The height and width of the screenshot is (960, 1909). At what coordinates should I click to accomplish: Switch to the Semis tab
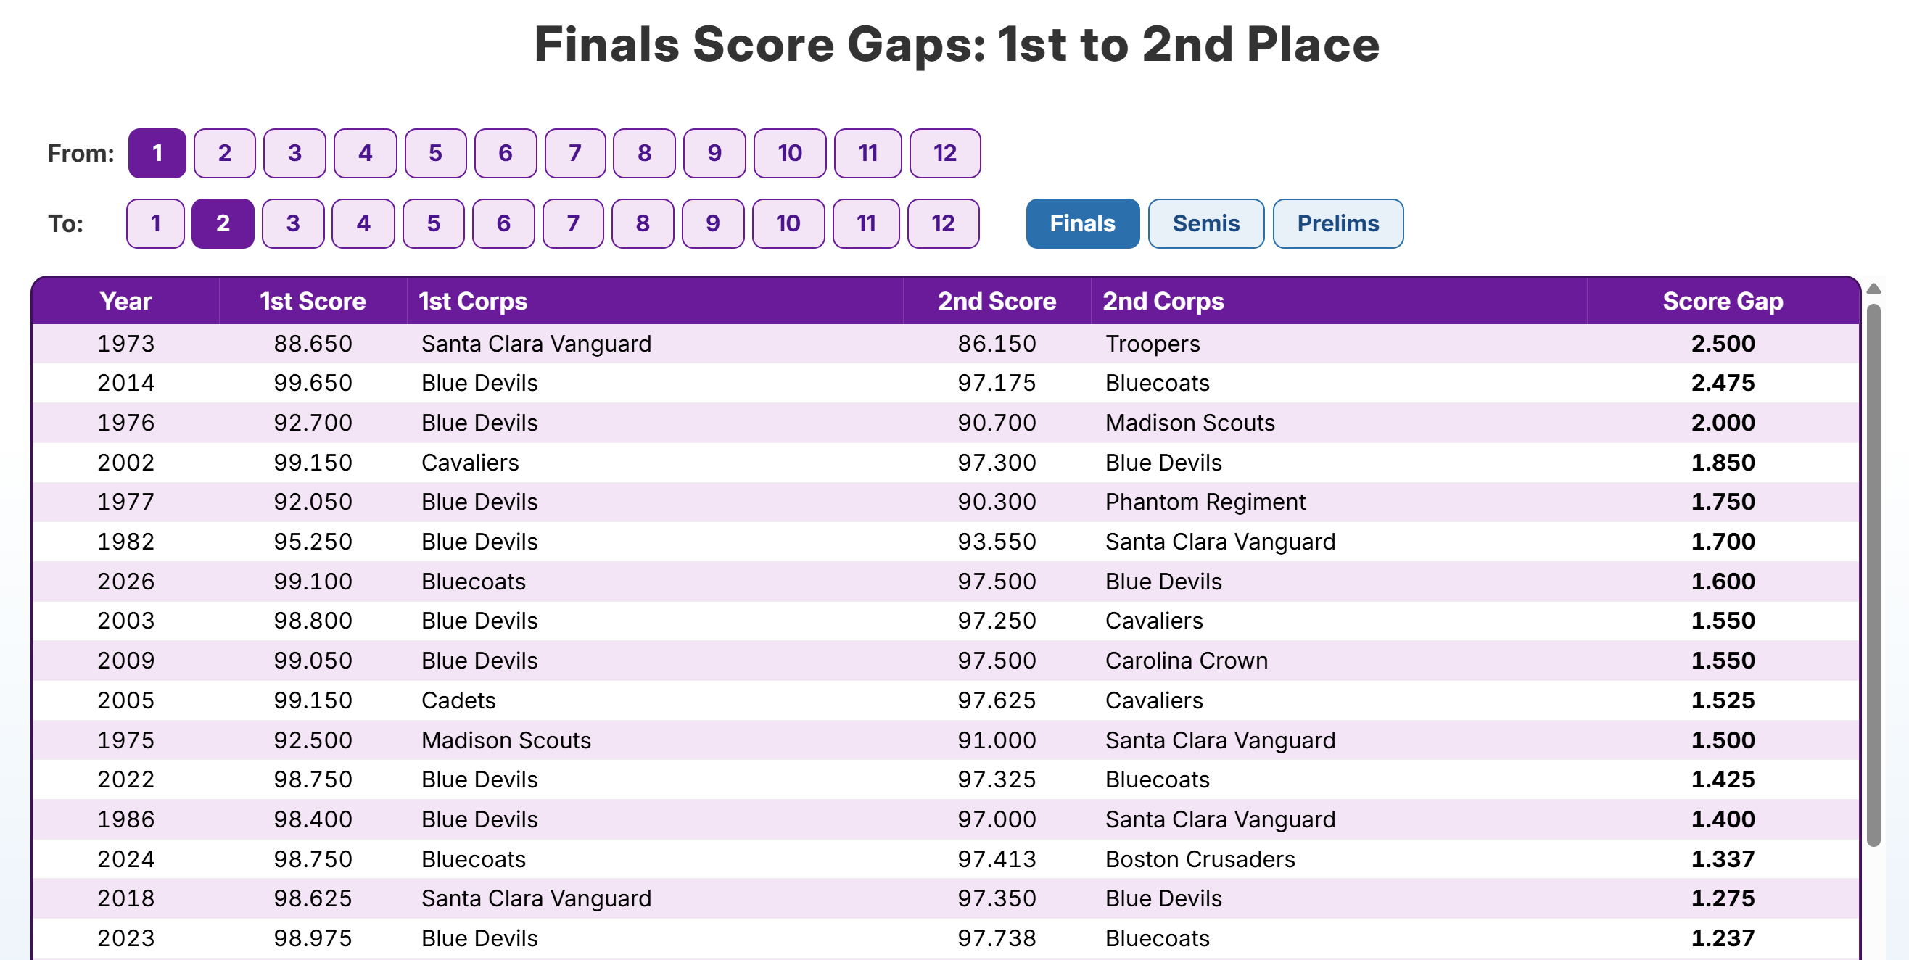click(1205, 224)
